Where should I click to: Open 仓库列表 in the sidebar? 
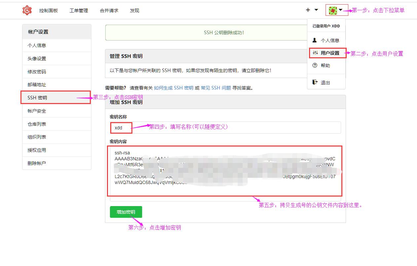click(x=57, y=124)
